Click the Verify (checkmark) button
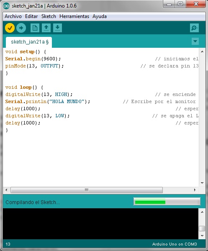The image size is (208, 251). pyautogui.click(x=10, y=28)
